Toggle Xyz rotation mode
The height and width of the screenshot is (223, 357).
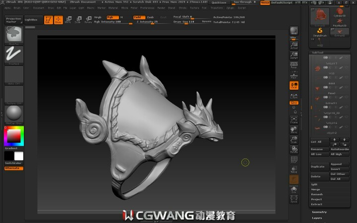tap(294, 103)
